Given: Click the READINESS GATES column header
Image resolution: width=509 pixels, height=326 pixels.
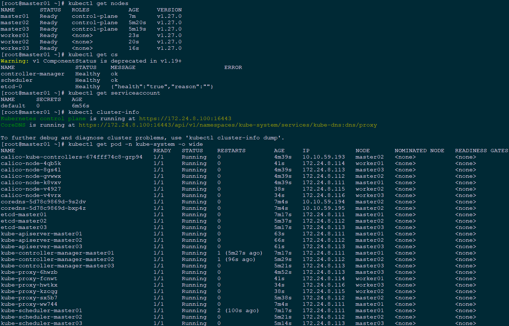Looking at the screenshot, I should (x=481, y=151).
